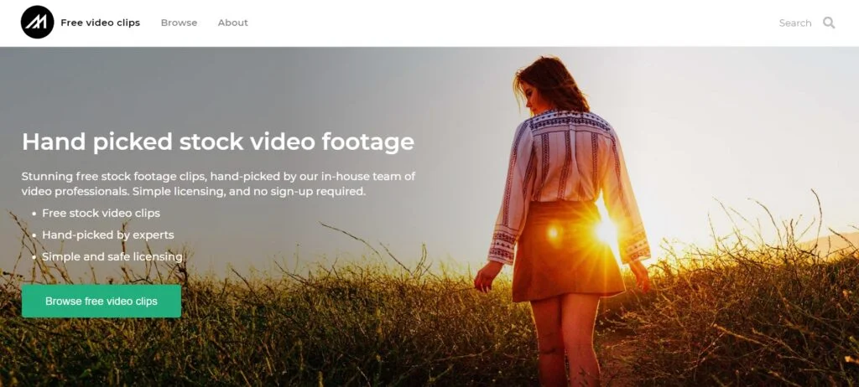
Task: Click the Mixkit round logo icon
Action: pyautogui.click(x=37, y=23)
